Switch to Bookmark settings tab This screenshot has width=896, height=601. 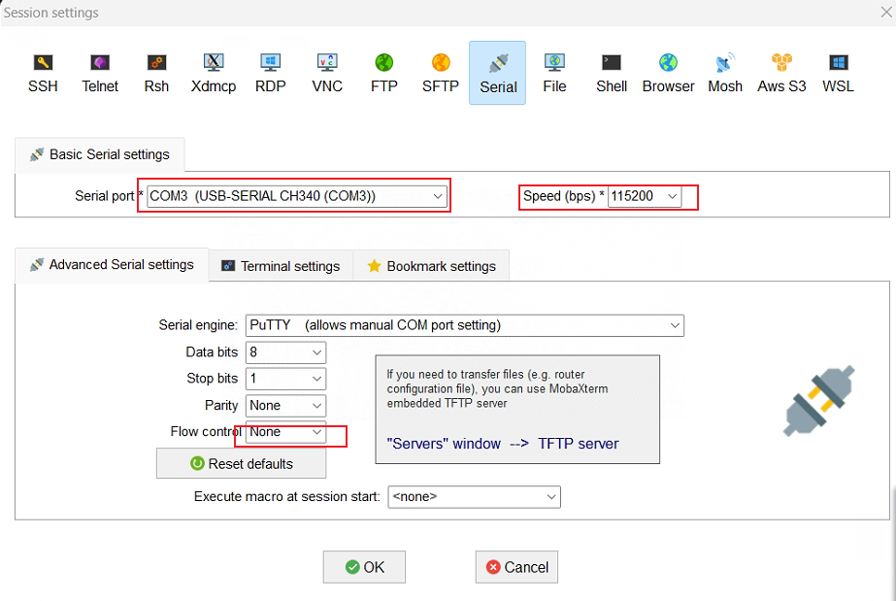point(431,266)
